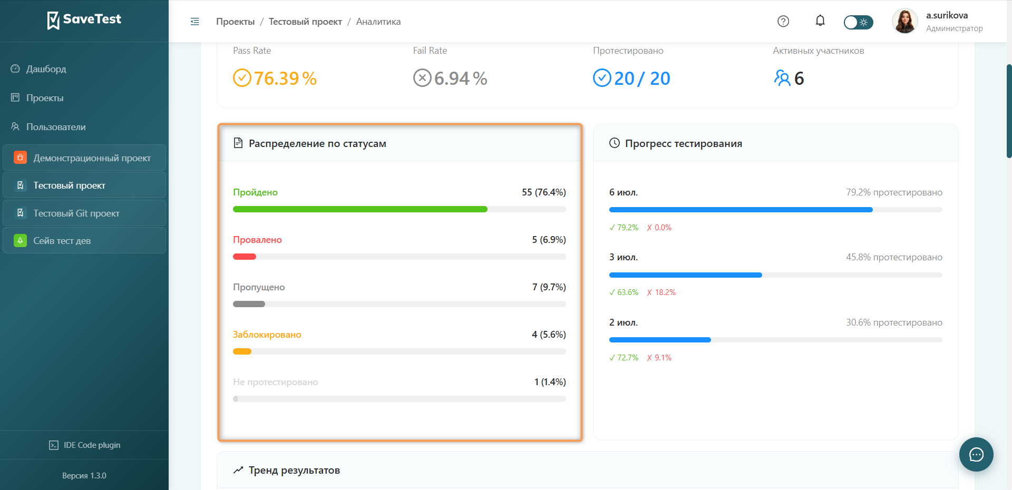
Task: Open Пользователи in the sidebar
Action: coord(84,127)
